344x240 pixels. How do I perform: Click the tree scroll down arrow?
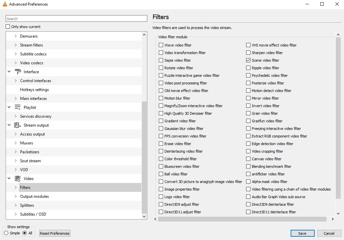click(144, 216)
